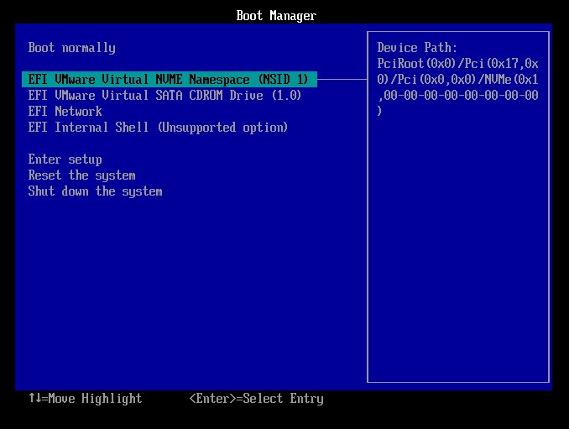Screen dimensions: 569x429
Task: Select the Boot normally option
Action: click(71, 48)
